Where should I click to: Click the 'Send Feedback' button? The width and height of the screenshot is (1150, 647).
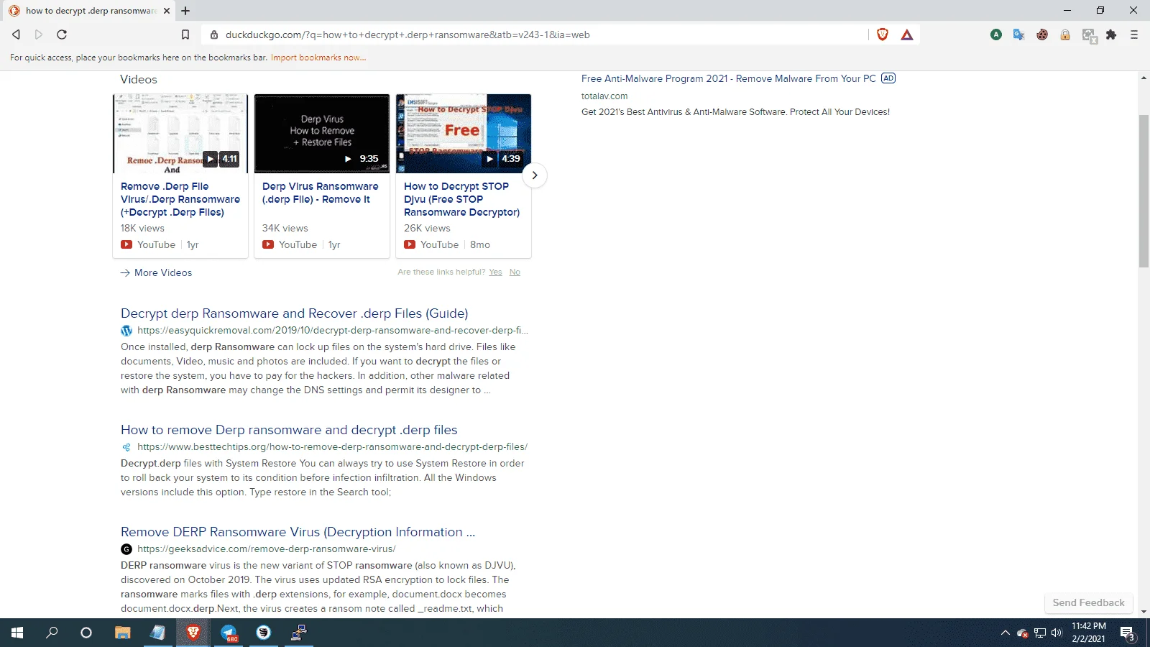click(x=1088, y=603)
